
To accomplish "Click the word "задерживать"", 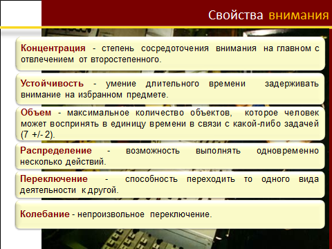I will [x=292, y=84].
